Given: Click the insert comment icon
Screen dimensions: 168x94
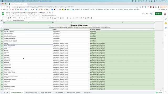Looking at the screenshot, I should (x=83, y=18).
